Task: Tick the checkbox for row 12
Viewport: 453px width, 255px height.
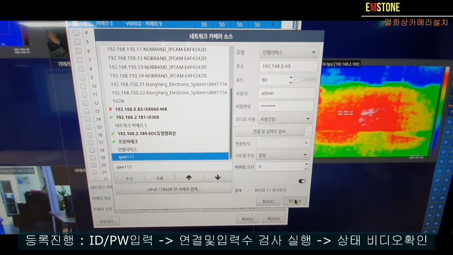Action: [x=86, y=103]
